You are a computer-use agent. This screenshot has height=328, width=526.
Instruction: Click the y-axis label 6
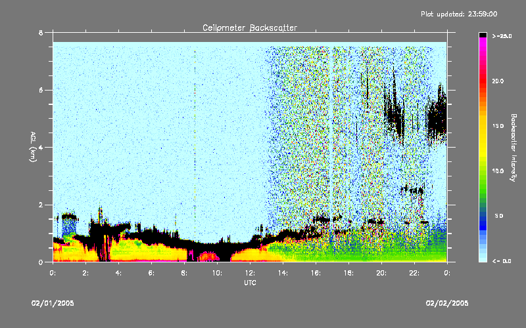click(41, 91)
